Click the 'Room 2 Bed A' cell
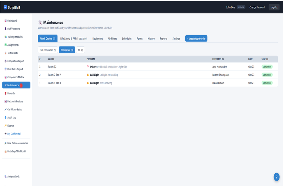283x186 pixels. pyautogui.click(x=54, y=75)
